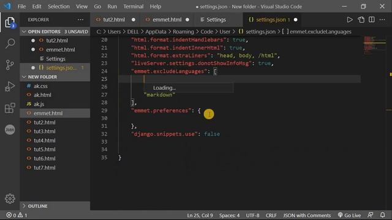Open the File menu

point(21,7)
